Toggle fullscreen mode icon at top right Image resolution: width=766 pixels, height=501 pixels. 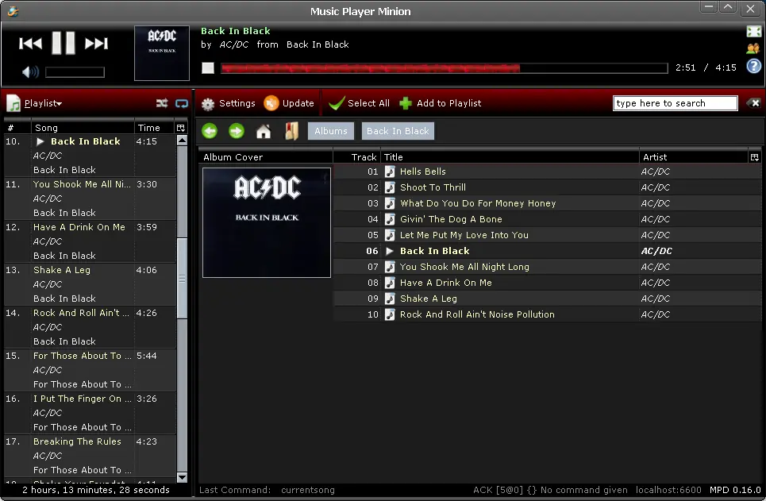pos(754,32)
